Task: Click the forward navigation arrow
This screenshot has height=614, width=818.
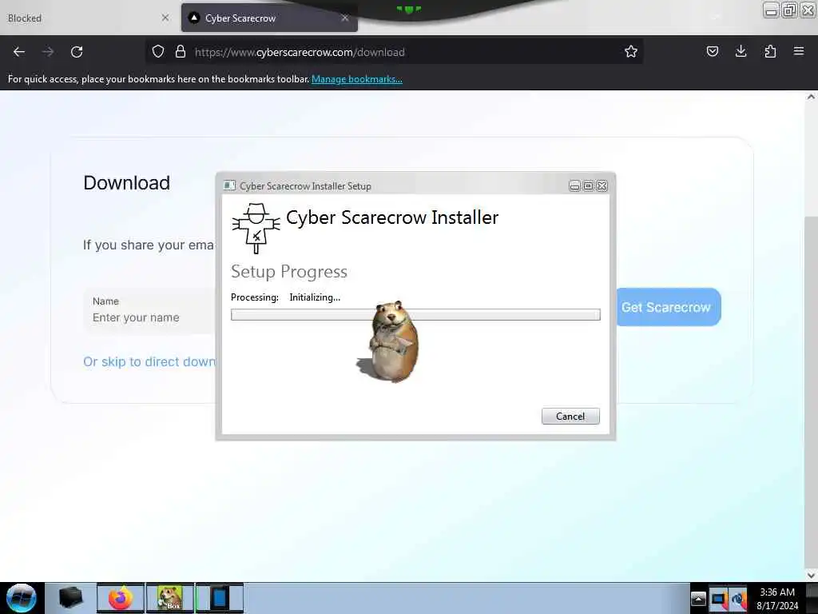Action: click(48, 52)
